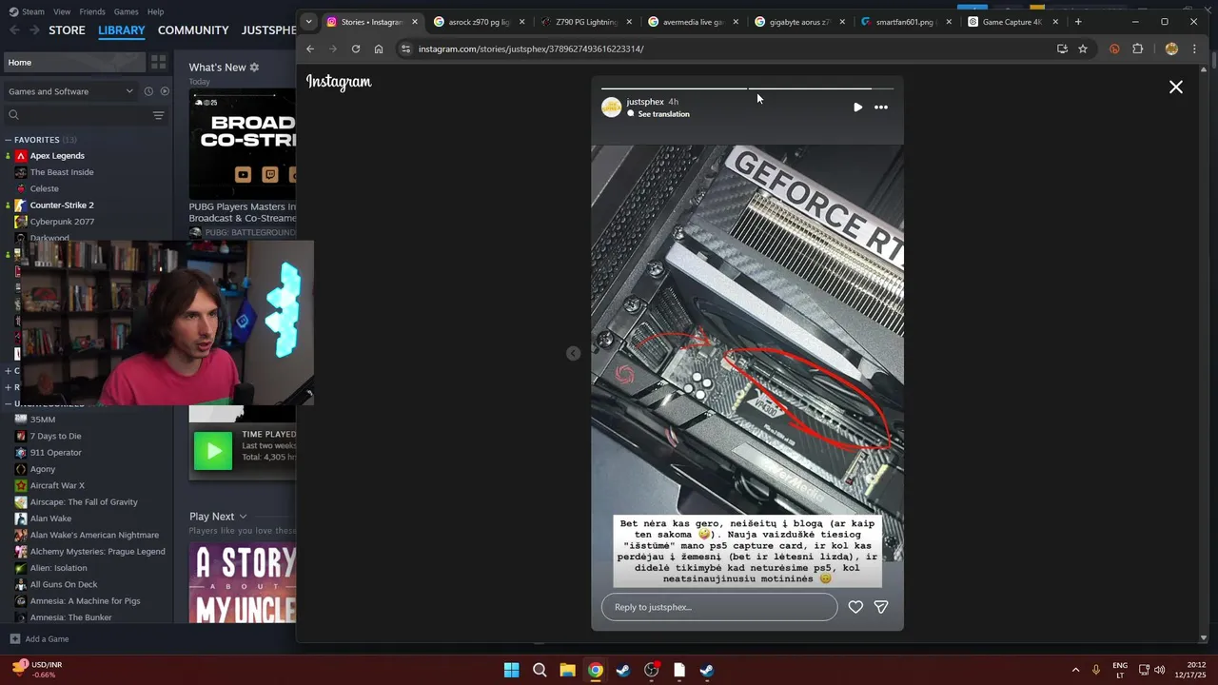Select Counter-Strike 2 in Steam library
This screenshot has width=1218, height=685.
coord(62,205)
